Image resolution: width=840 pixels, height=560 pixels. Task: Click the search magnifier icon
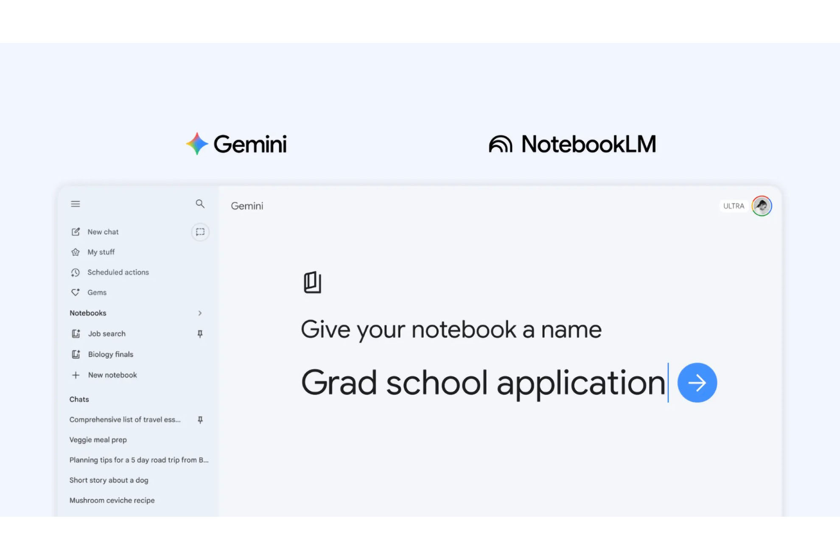click(x=200, y=204)
